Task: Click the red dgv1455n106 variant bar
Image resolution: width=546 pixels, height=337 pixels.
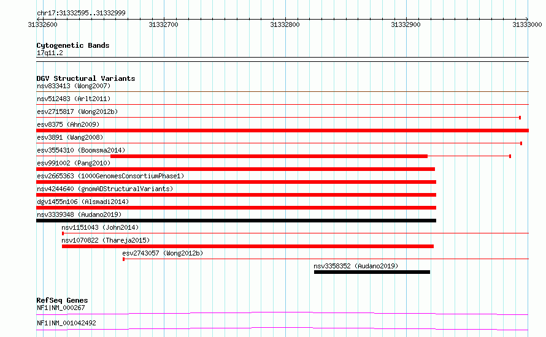Action: (x=236, y=208)
